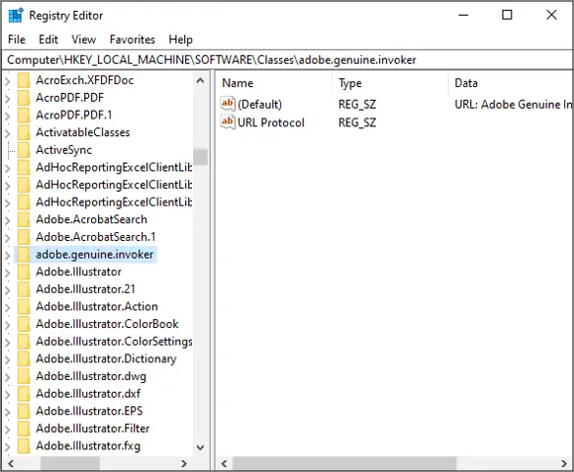Click the tree pane scroll down arrow
The width and height of the screenshot is (574, 472).
[200, 448]
